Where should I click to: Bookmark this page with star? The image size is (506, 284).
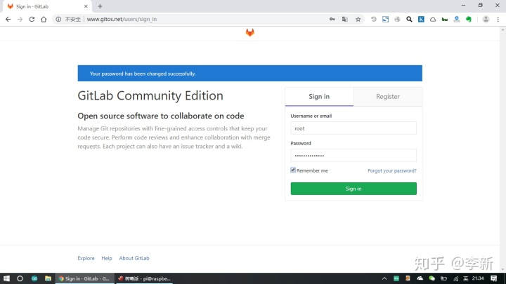358,20
